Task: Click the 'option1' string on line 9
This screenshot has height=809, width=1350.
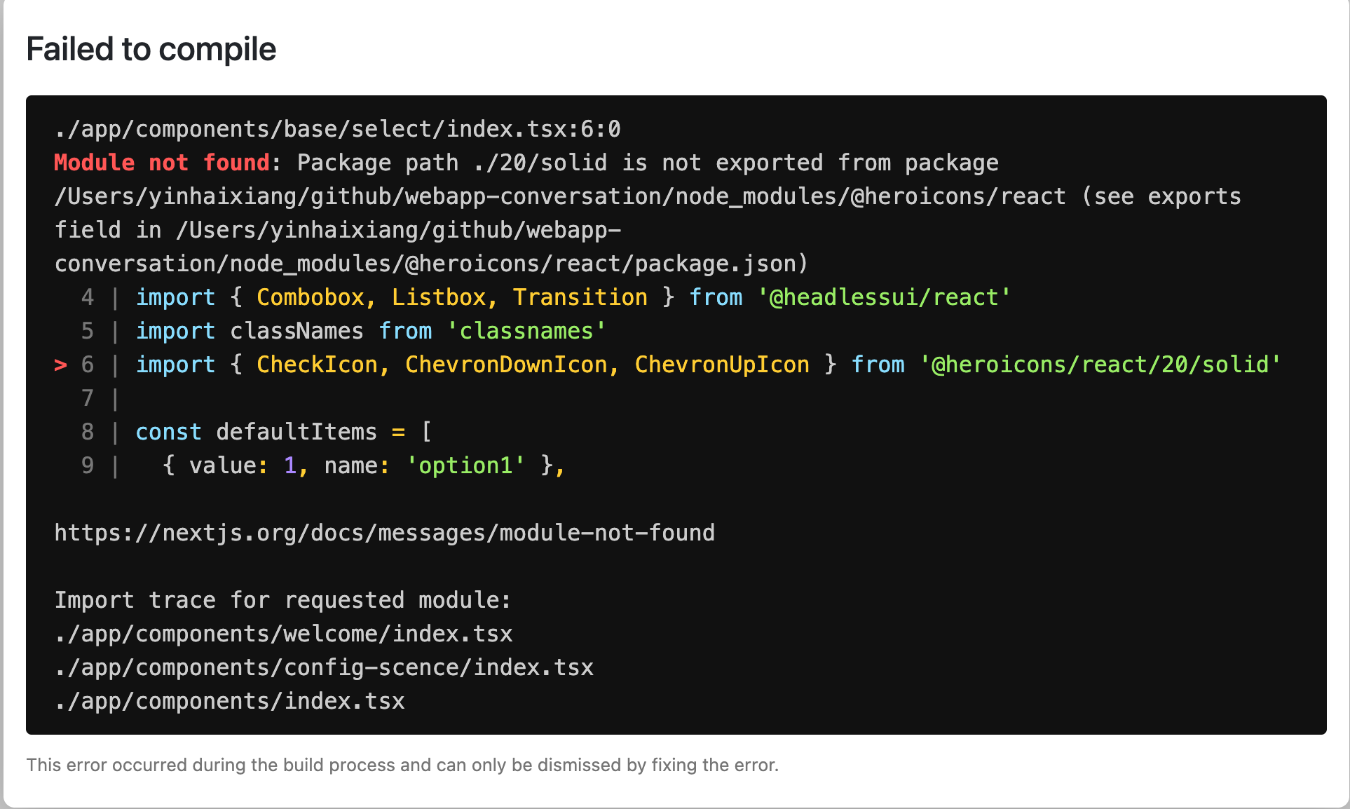Action: (x=465, y=465)
